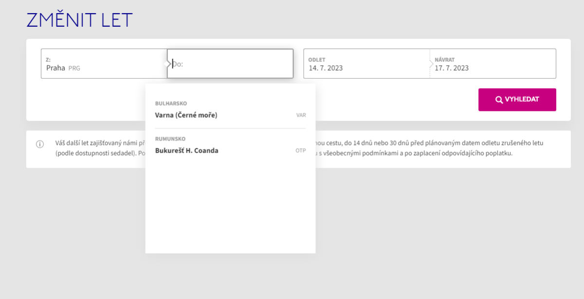Open the origin field showing Praha
This screenshot has width=584, height=299.
point(104,64)
